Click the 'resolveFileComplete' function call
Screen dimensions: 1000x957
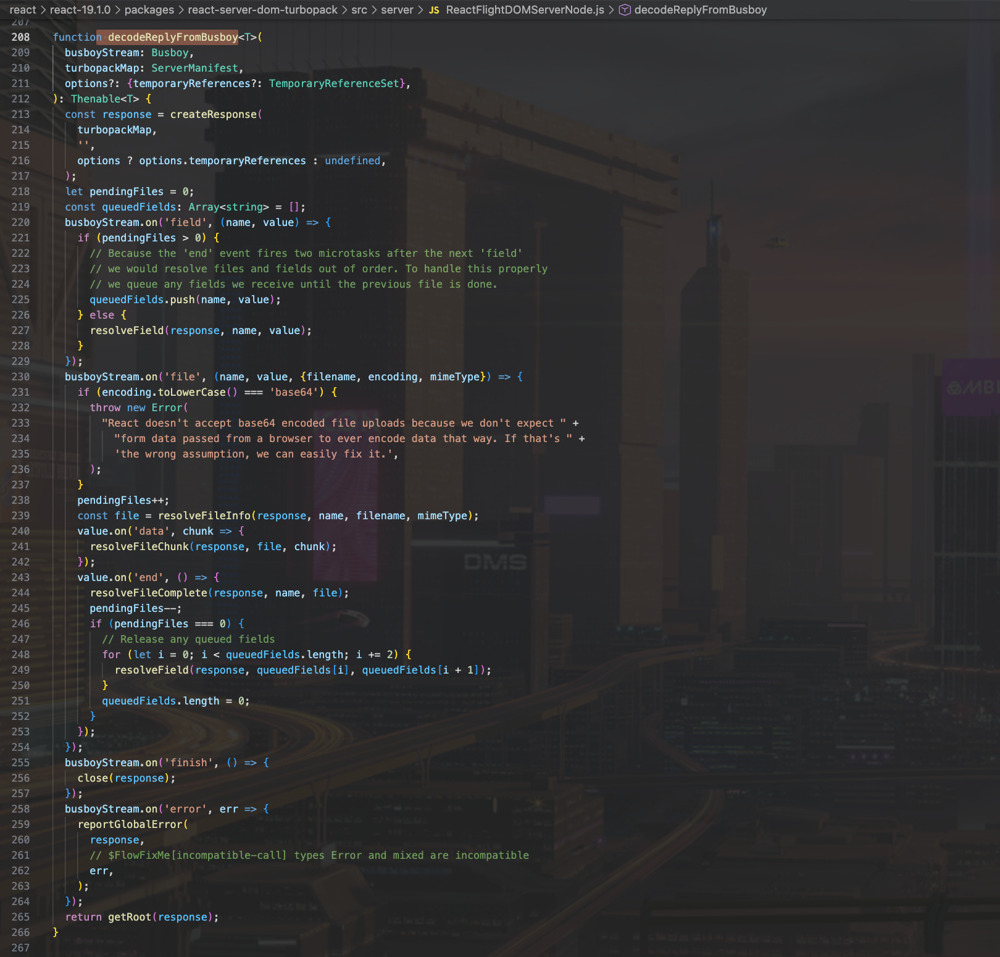pos(149,593)
